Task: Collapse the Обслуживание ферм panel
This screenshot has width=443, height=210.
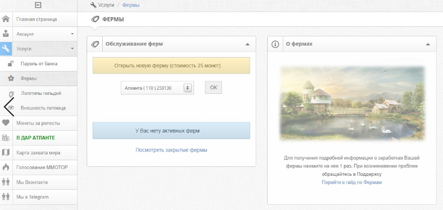Action: tap(247, 44)
